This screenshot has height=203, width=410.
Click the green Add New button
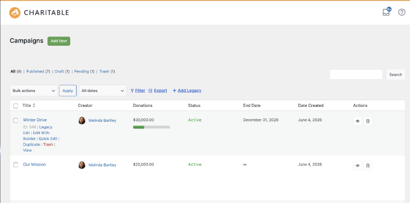59,41
